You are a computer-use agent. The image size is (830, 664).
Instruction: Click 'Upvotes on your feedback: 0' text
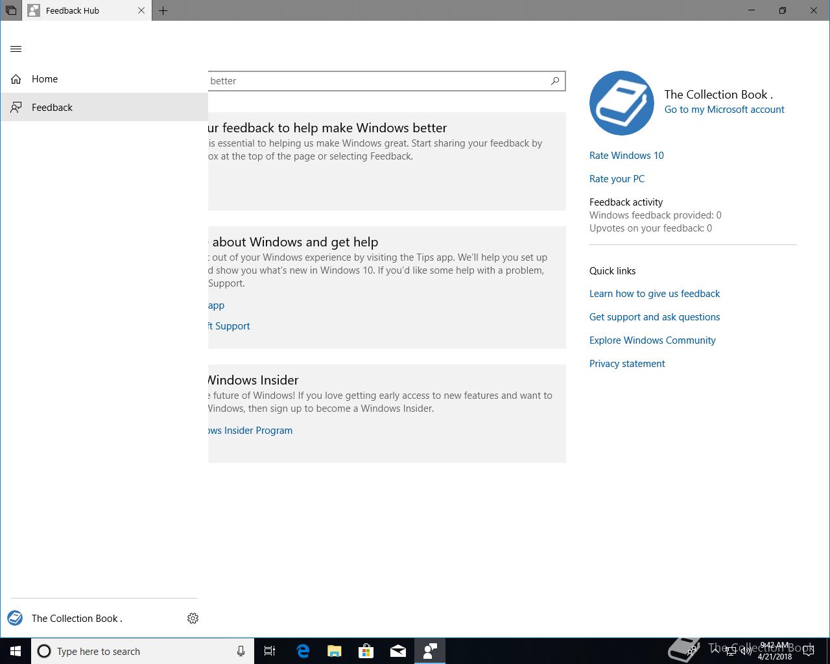tap(650, 228)
